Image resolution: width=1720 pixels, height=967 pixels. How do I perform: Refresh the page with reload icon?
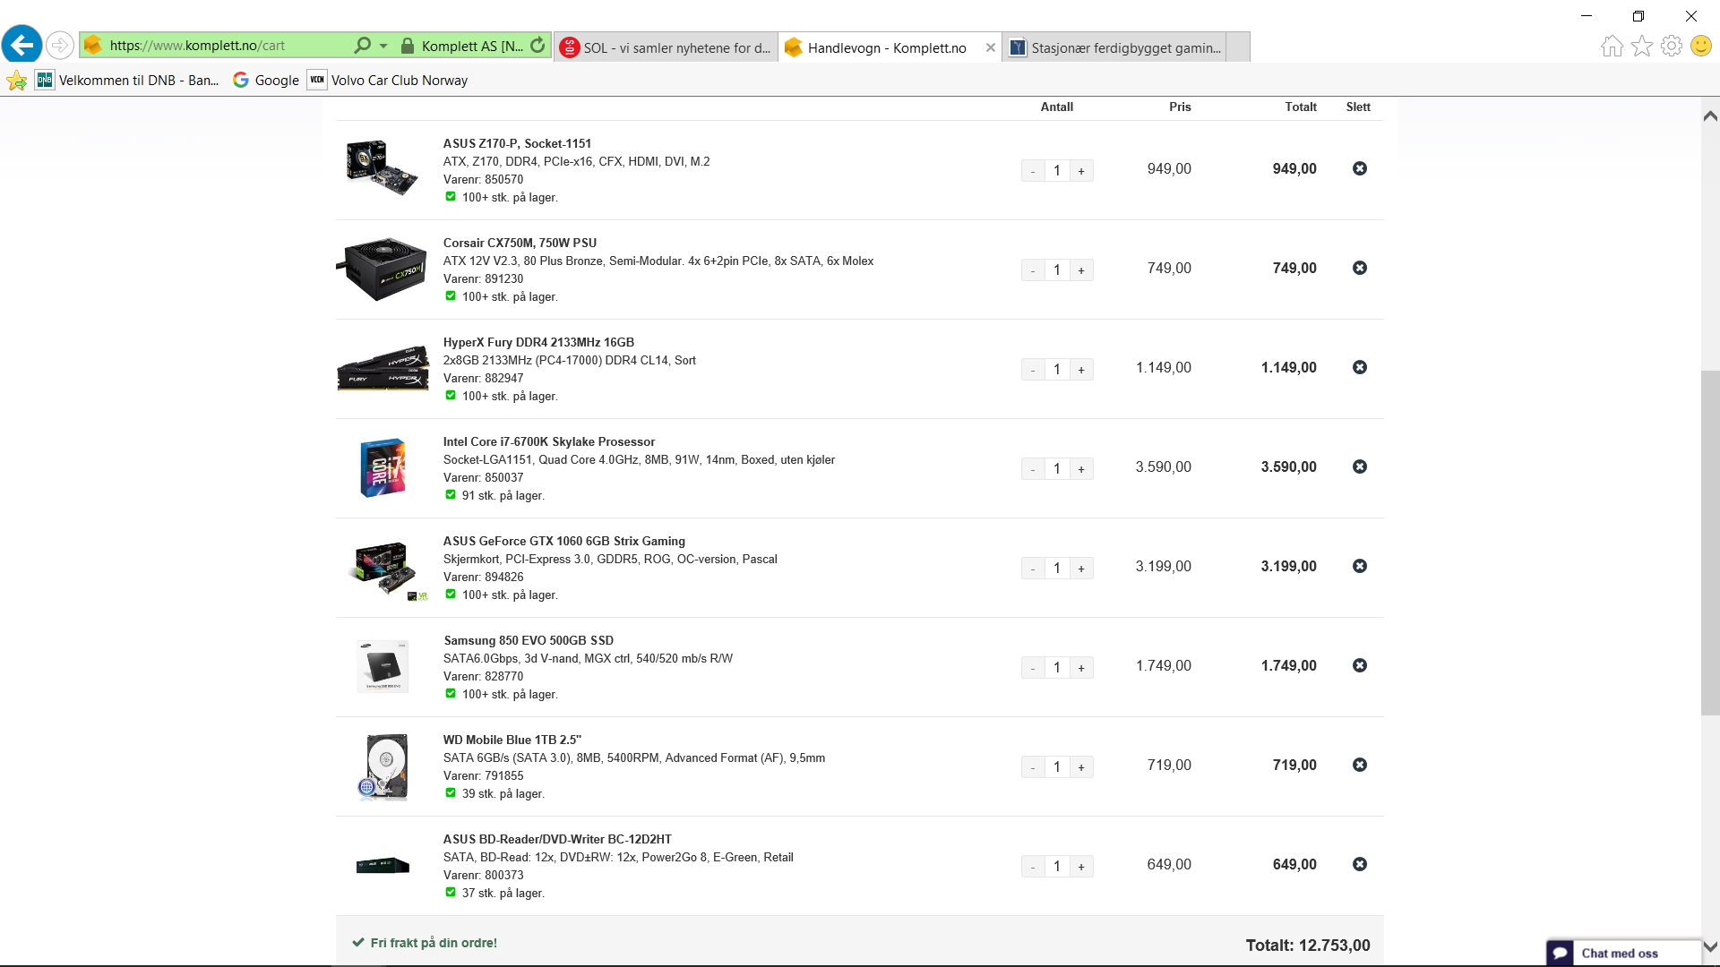[x=537, y=45]
